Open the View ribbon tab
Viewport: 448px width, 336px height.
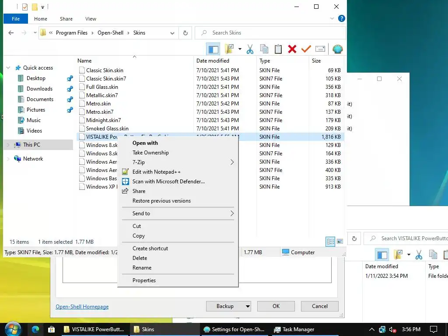tap(91, 19)
